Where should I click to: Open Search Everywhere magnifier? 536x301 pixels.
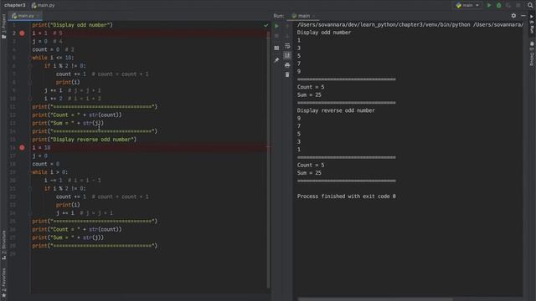point(530,5)
